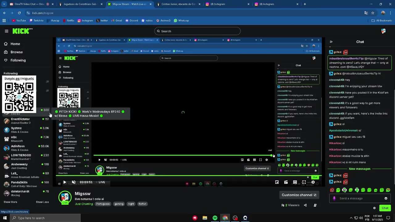Screen dimensions: 395x222
Task: Seek on main player's green progress bar
Action: (x=189, y=176)
